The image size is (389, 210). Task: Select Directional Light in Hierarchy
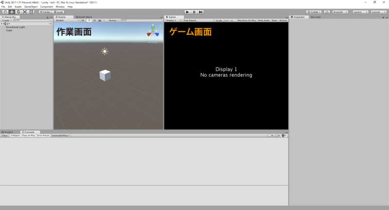16,27
